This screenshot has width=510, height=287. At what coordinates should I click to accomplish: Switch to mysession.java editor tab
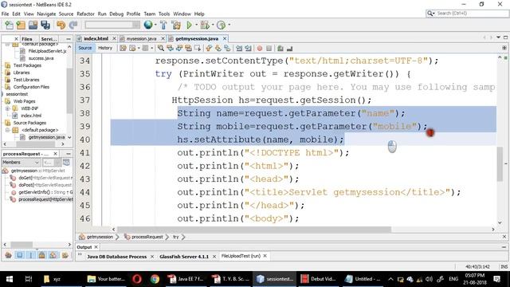[x=141, y=38]
